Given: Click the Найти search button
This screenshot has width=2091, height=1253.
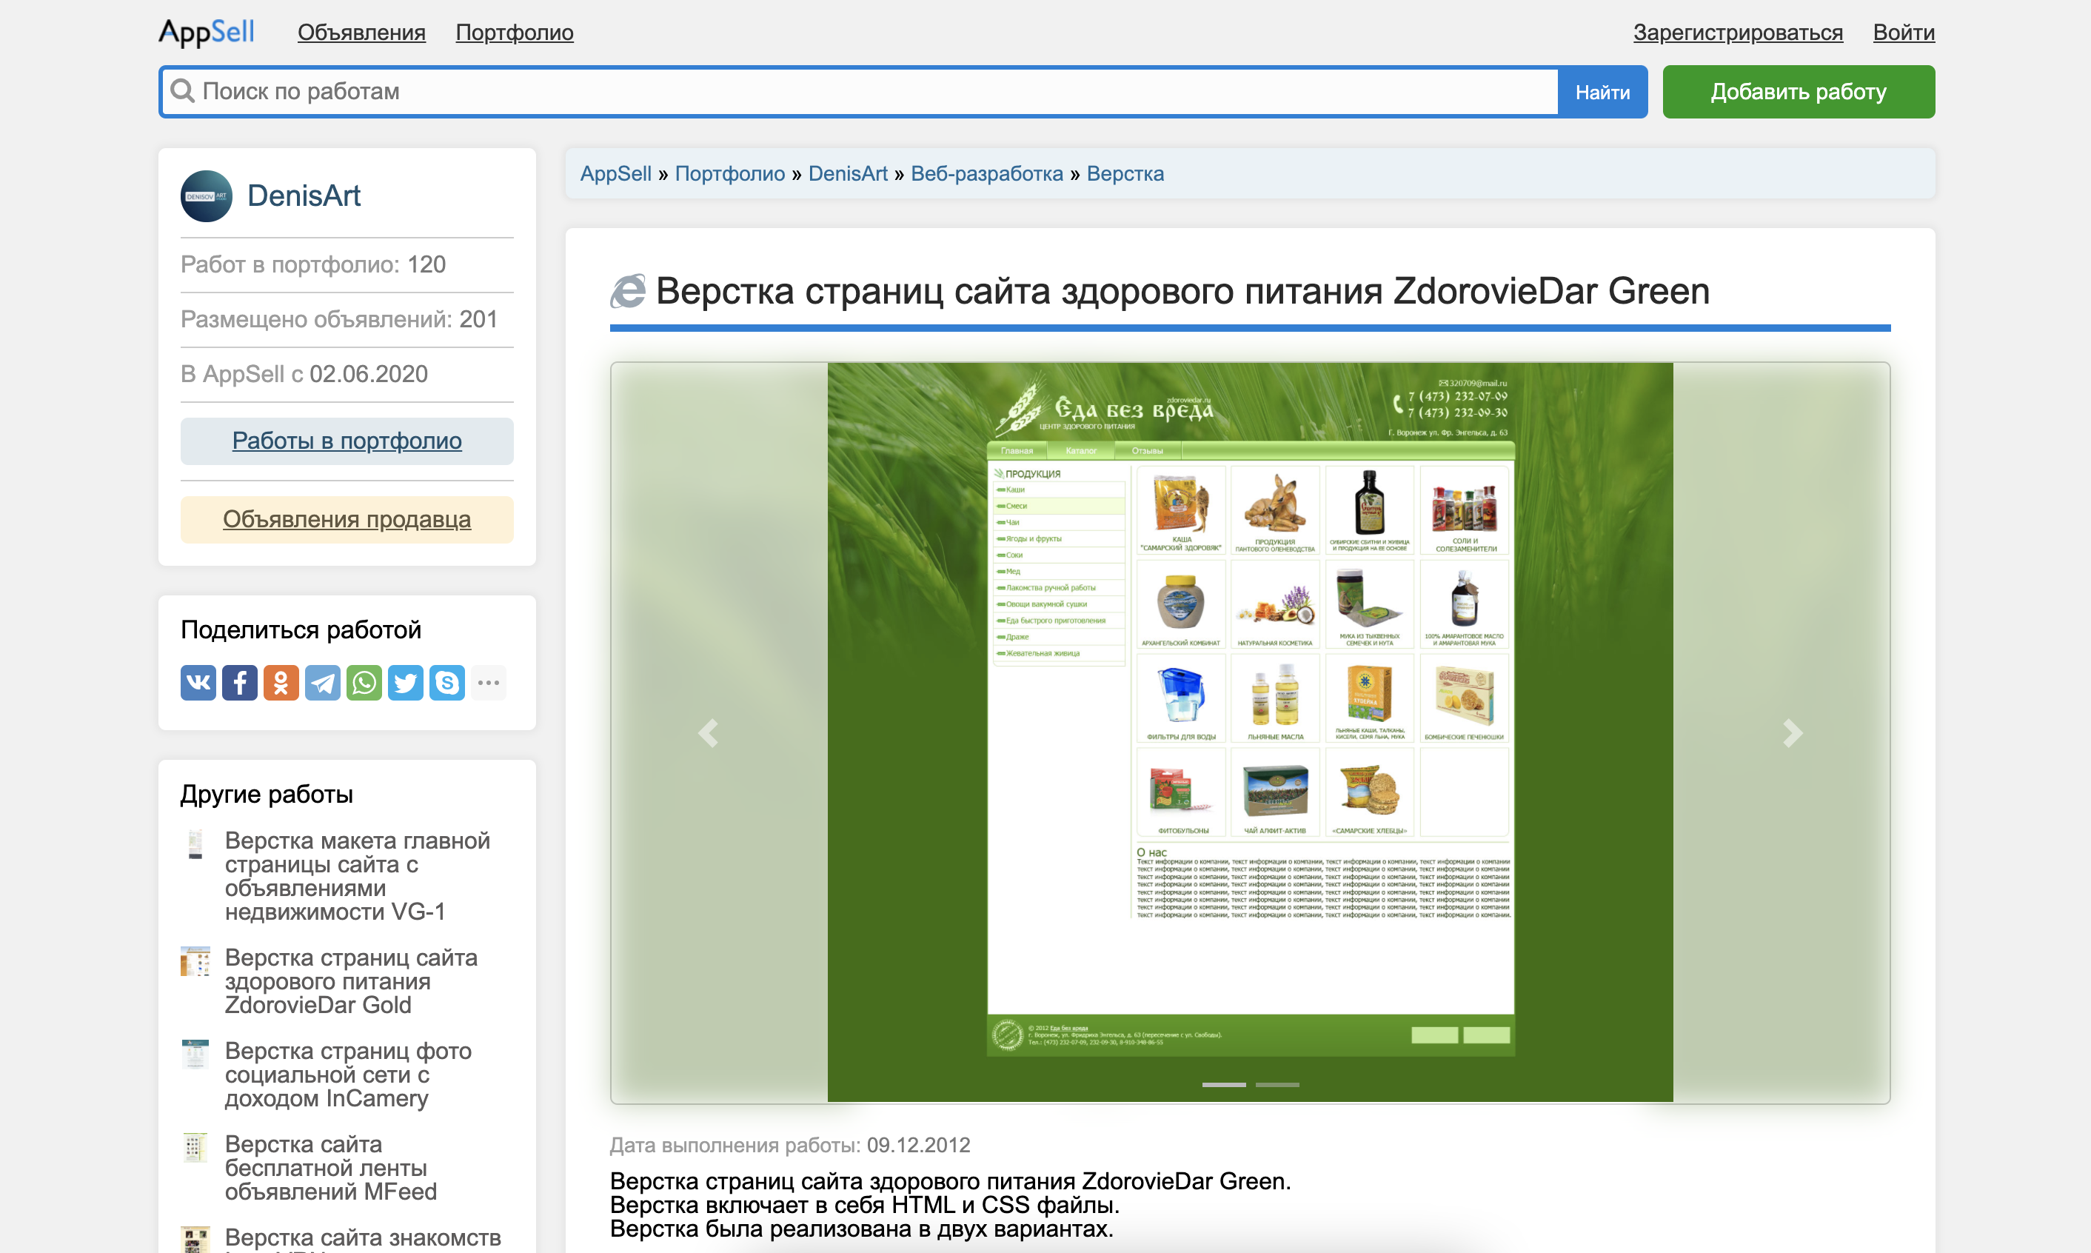Looking at the screenshot, I should (1602, 92).
